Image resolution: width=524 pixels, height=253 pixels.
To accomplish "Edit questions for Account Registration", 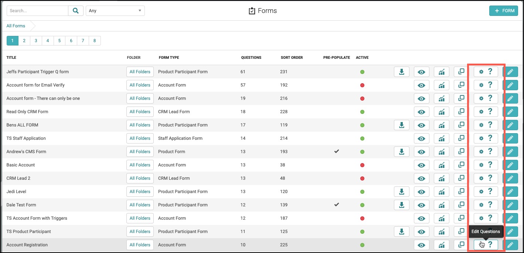I will pyautogui.click(x=486, y=245).
